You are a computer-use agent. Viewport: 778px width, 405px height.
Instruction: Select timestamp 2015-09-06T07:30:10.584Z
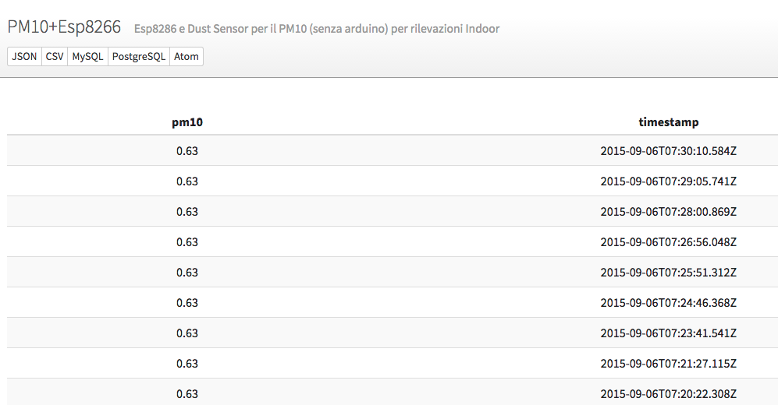click(668, 150)
